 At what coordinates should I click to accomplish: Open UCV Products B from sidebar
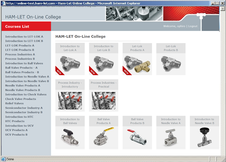pos(17,135)
